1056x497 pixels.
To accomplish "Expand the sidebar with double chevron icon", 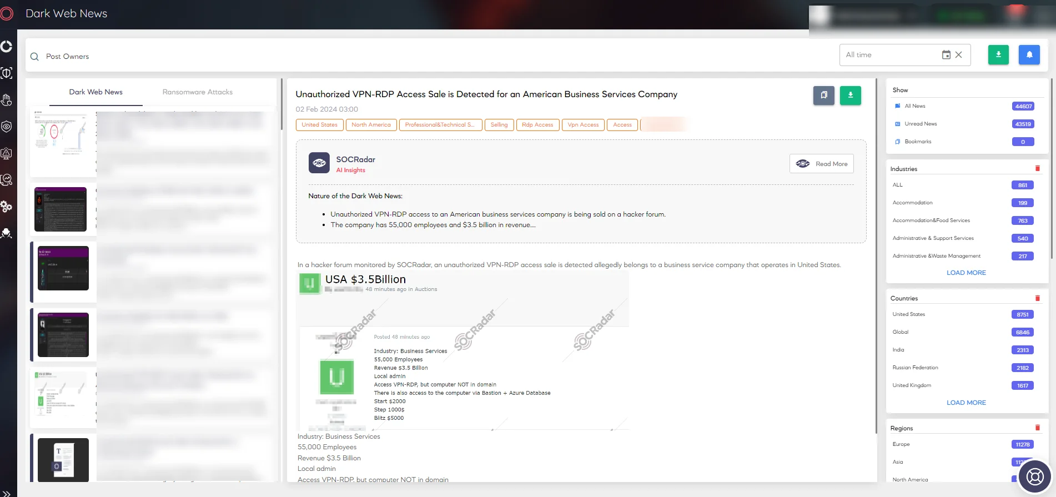I will [7, 493].
